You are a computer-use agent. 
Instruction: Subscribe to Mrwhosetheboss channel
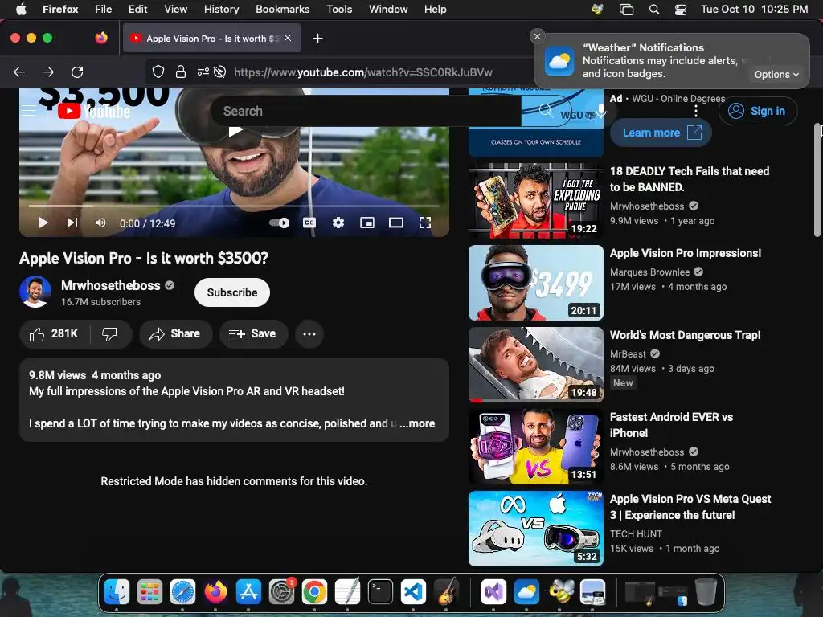click(232, 292)
